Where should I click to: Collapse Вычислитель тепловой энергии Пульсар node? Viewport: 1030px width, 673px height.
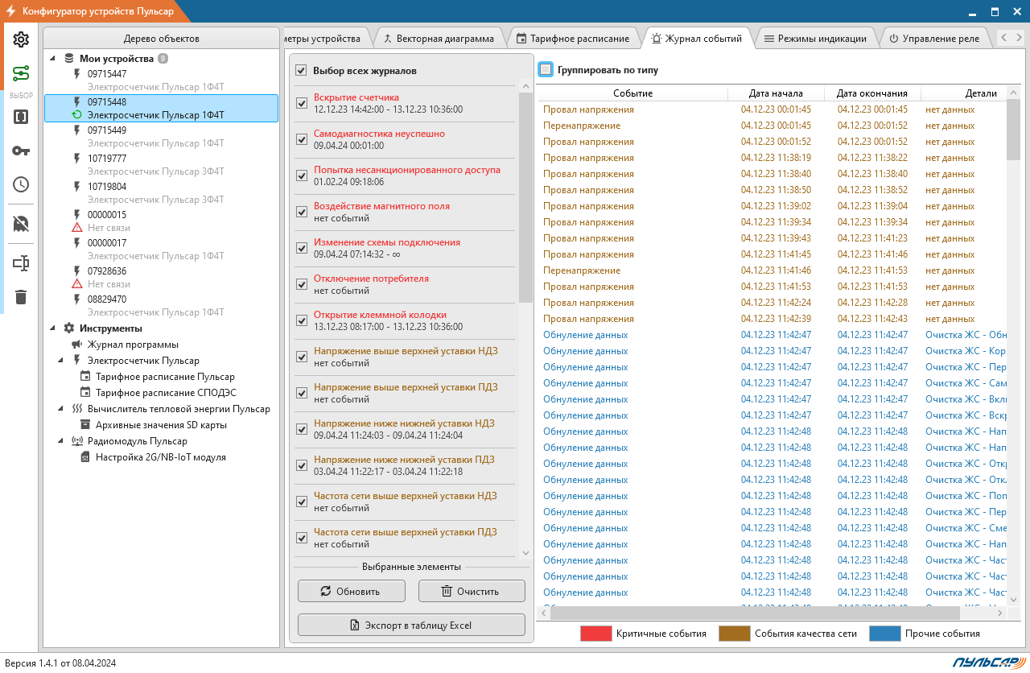[x=61, y=409]
